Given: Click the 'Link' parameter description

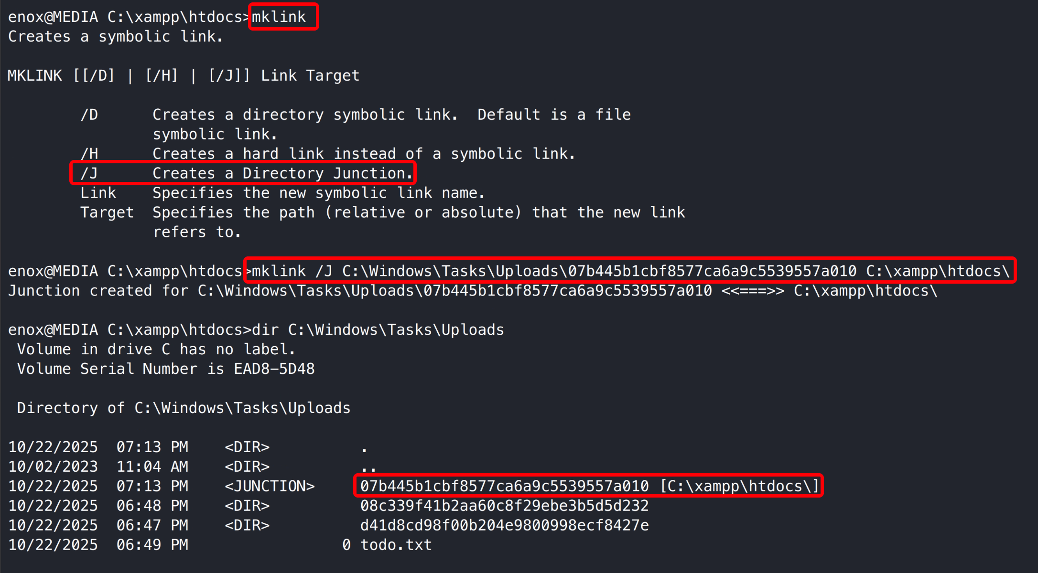Looking at the screenshot, I should point(318,193).
